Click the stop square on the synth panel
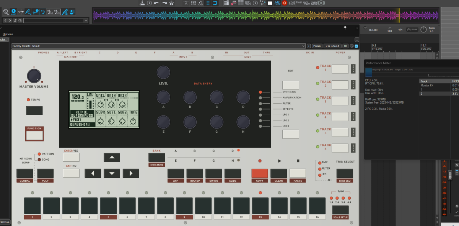 (x=298, y=161)
